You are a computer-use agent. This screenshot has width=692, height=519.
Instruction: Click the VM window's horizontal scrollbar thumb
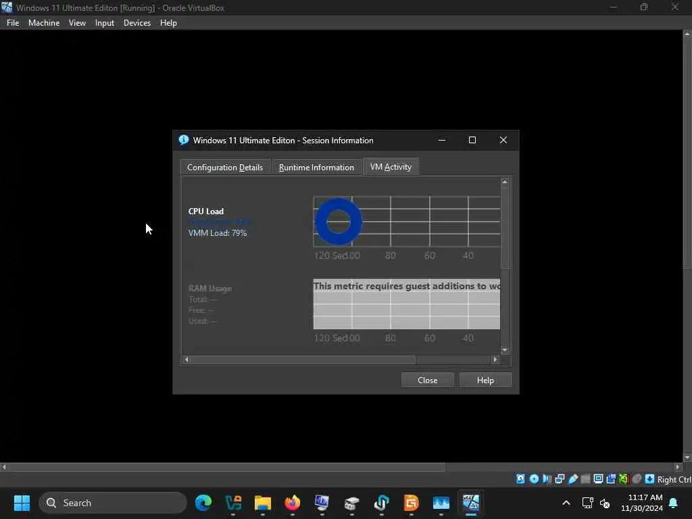click(227, 467)
